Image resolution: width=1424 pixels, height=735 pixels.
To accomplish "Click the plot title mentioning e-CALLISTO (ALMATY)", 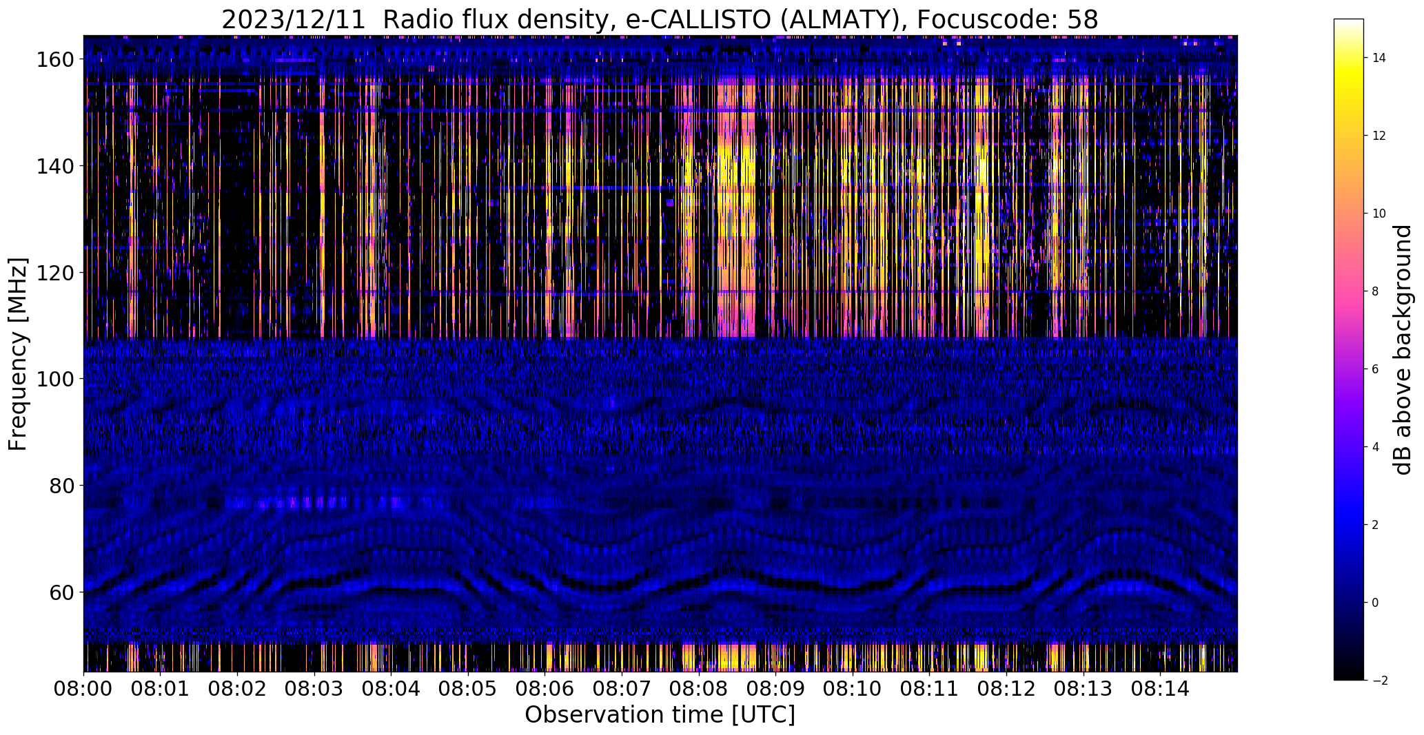I will coord(660,19).
